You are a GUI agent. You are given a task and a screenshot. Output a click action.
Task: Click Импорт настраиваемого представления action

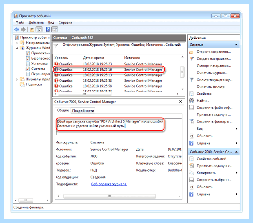[214, 66]
